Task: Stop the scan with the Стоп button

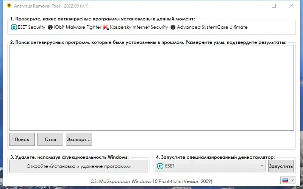Action: pyautogui.click(x=50, y=139)
